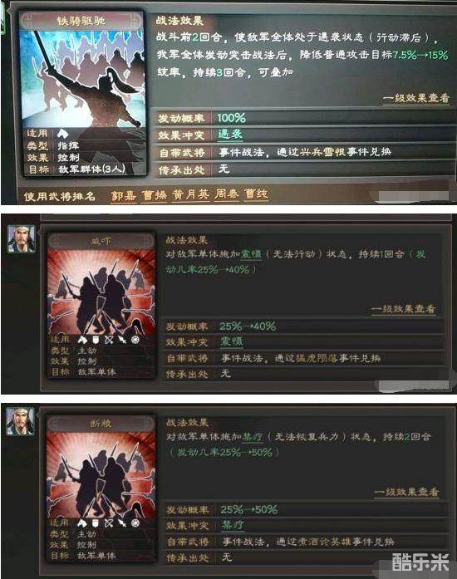This screenshot has width=457, height=579.
Task: Click the shield troop icon on 断粮 card
Action: coord(96,523)
